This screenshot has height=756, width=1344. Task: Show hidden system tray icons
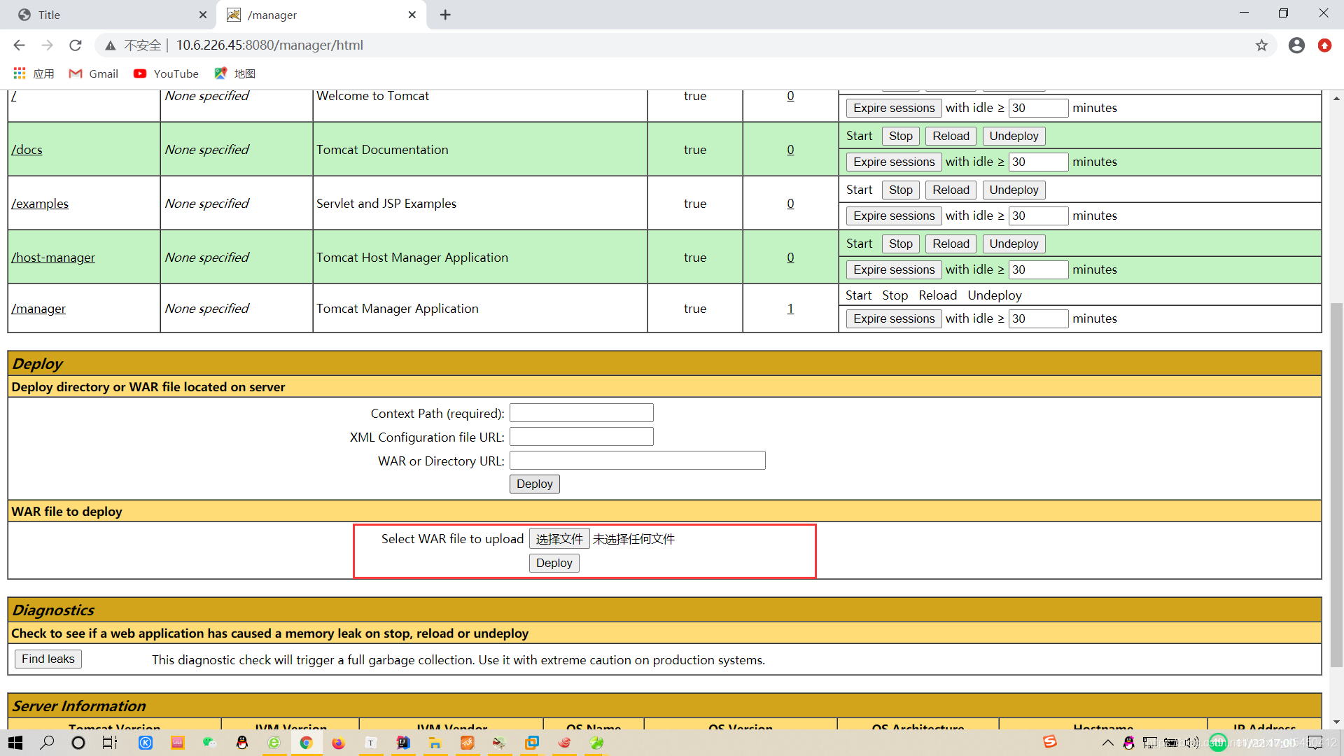(x=1107, y=743)
